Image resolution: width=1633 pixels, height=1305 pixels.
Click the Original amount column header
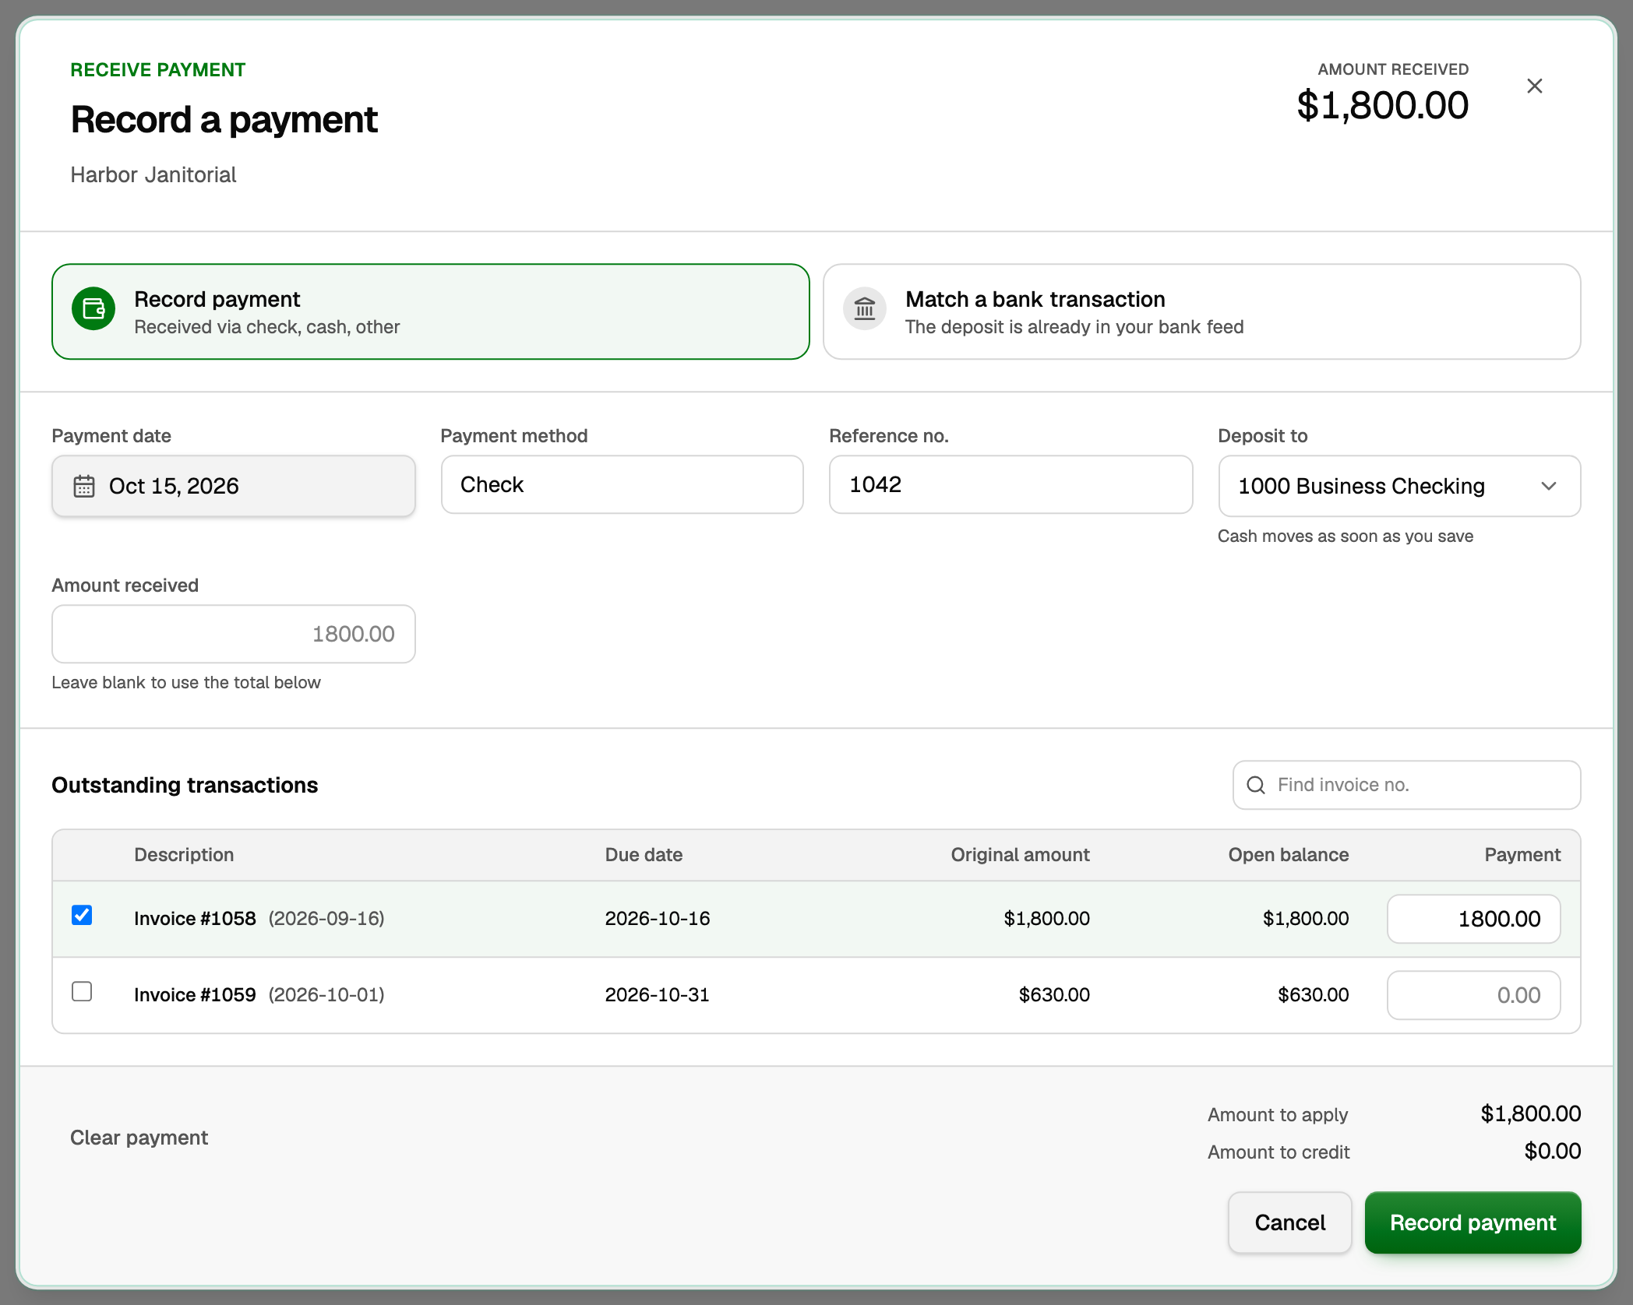pyautogui.click(x=1020, y=855)
